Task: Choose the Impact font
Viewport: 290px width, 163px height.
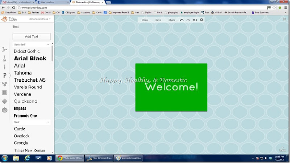Action: pyautogui.click(x=20, y=108)
